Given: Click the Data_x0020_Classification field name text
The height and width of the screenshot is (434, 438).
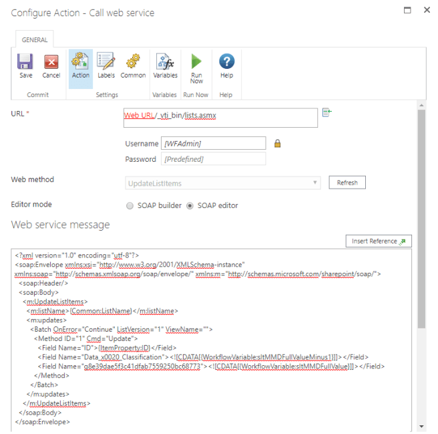Looking at the screenshot, I should (x=123, y=357).
